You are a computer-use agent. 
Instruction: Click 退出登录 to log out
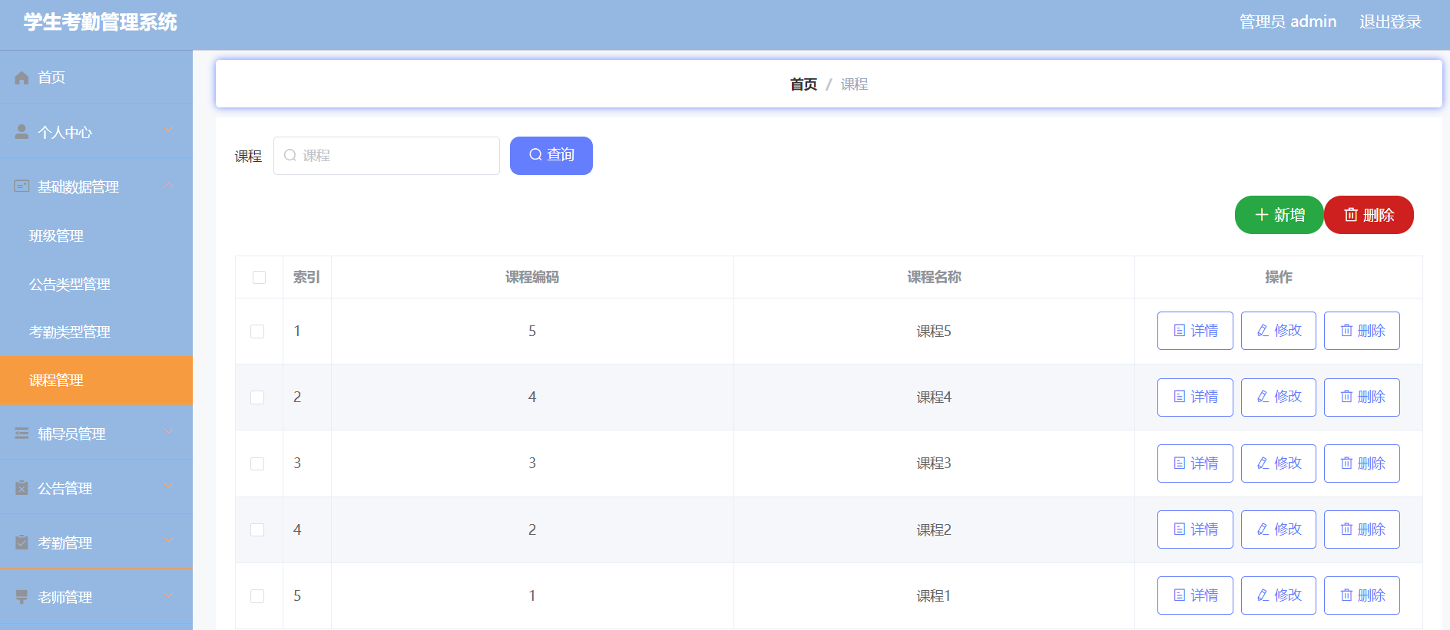click(1390, 21)
